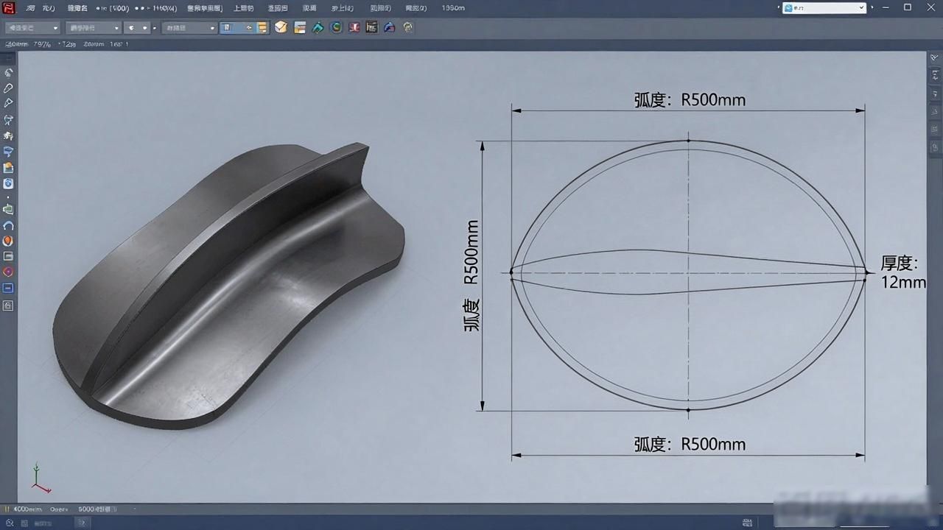Click the blue camera-like icon in left sidebar
Viewport: 943px width, 530px height.
click(9, 183)
